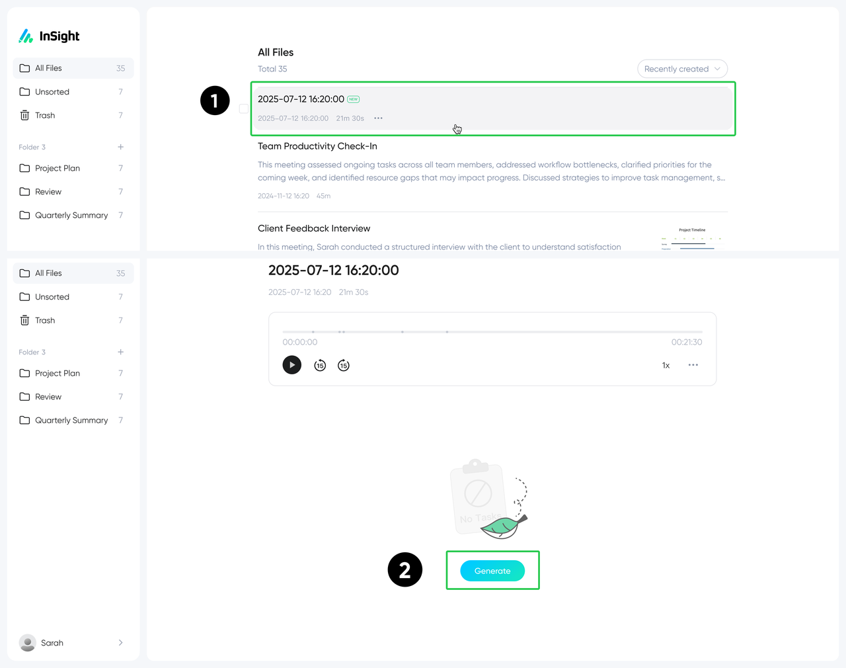
Task: Select Quarterly Summary folder in lower sidebar
Action: click(x=71, y=420)
